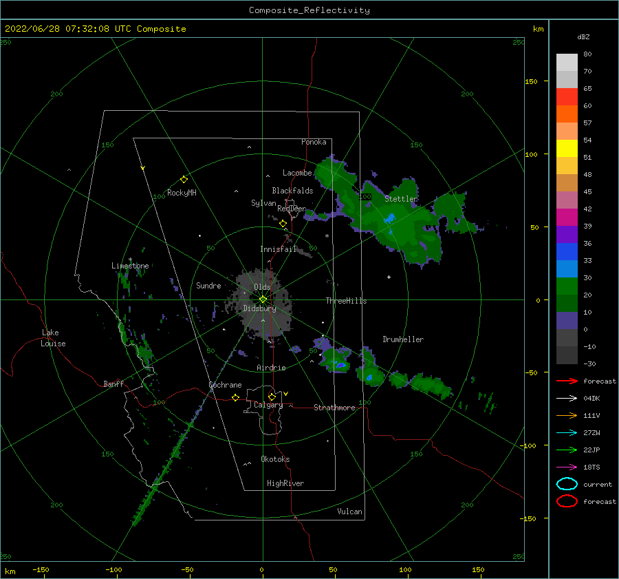Select the yellow diamond marker above Calgary label
This screenshot has width=619, height=579.
272,397
